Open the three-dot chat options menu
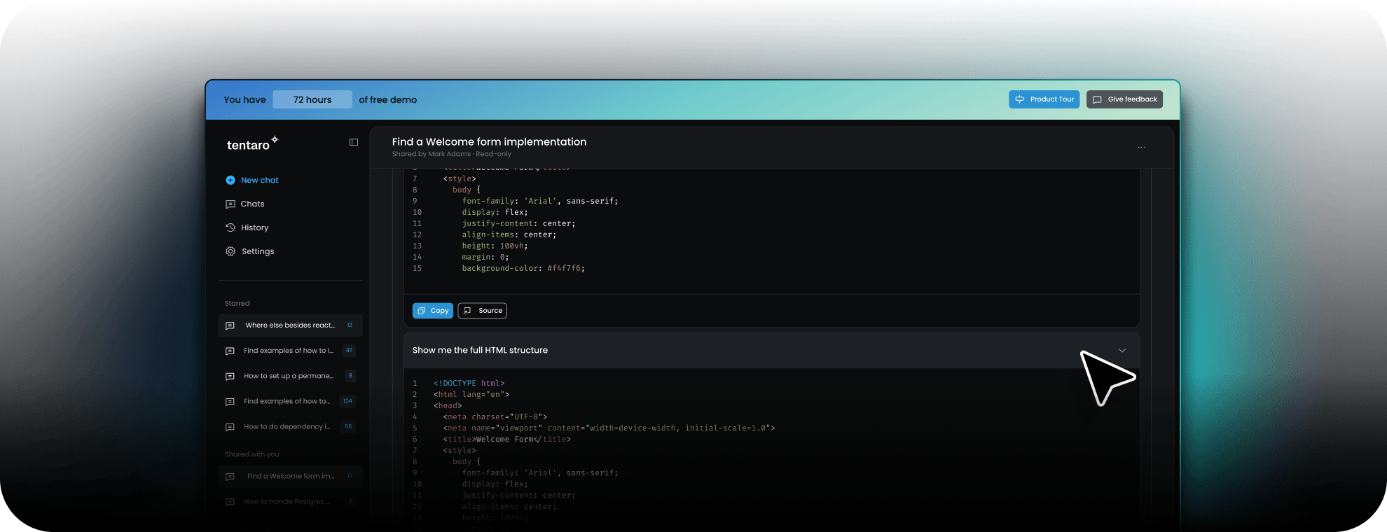This screenshot has height=532, width=1387. (1142, 147)
